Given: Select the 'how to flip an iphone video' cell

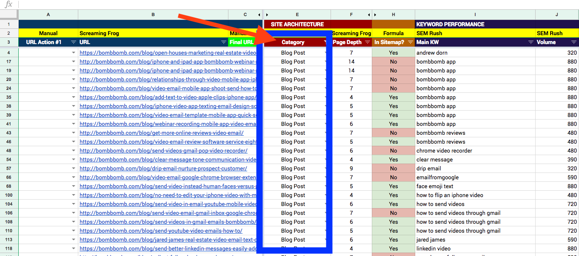Looking at the screenshot, I should (475, 195).
